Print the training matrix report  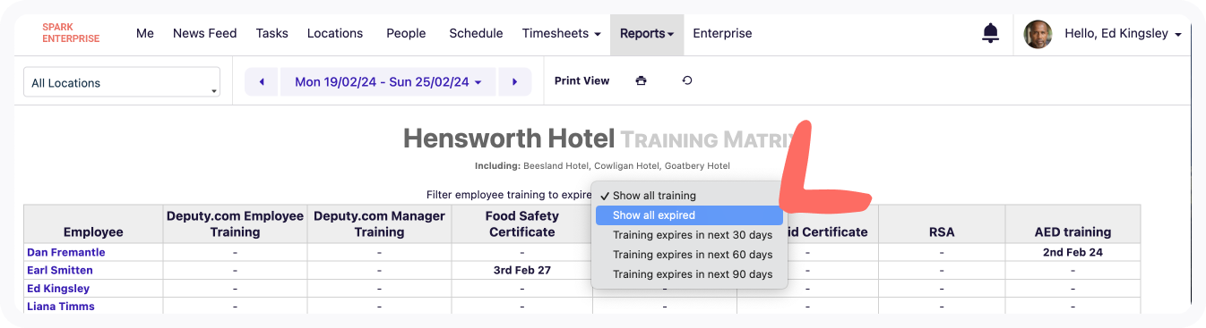point(641,80)
